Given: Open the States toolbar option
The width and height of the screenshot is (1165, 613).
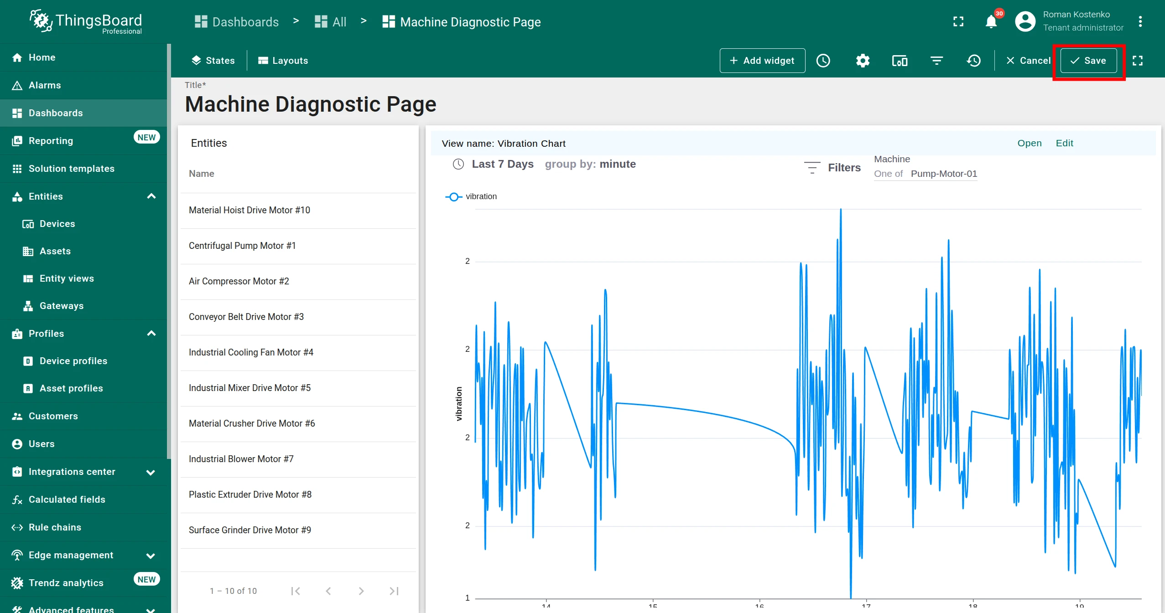Looking at the screenshot, I should (213, 61).
